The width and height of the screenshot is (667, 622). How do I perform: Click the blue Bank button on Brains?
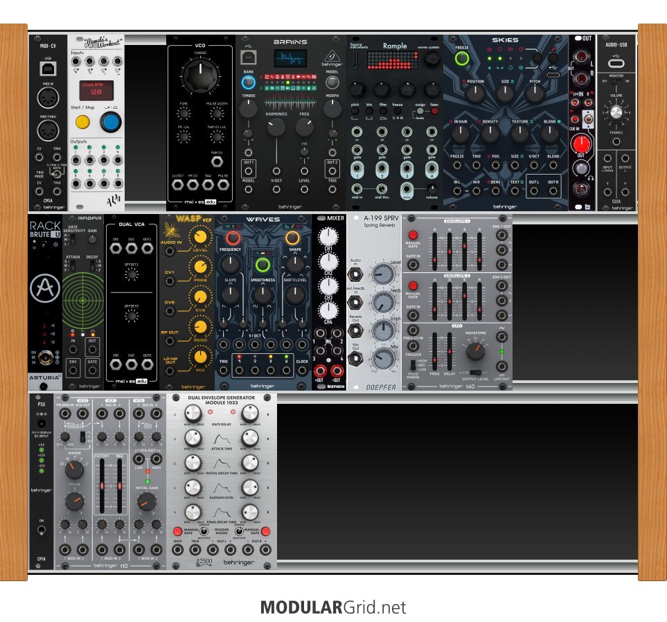point(249,82)
